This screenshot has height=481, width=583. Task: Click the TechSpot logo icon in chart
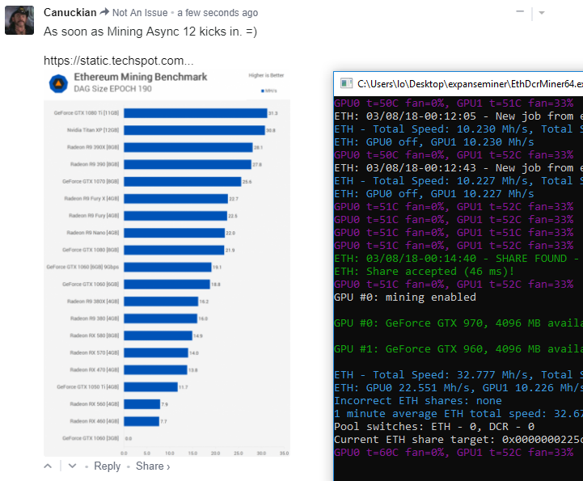58,83
